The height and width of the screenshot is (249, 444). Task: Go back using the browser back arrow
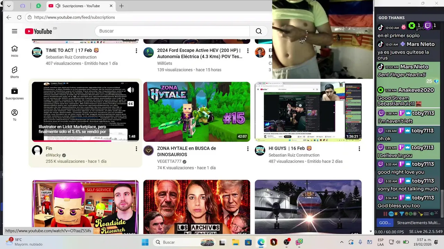click(x=9, y=17)
